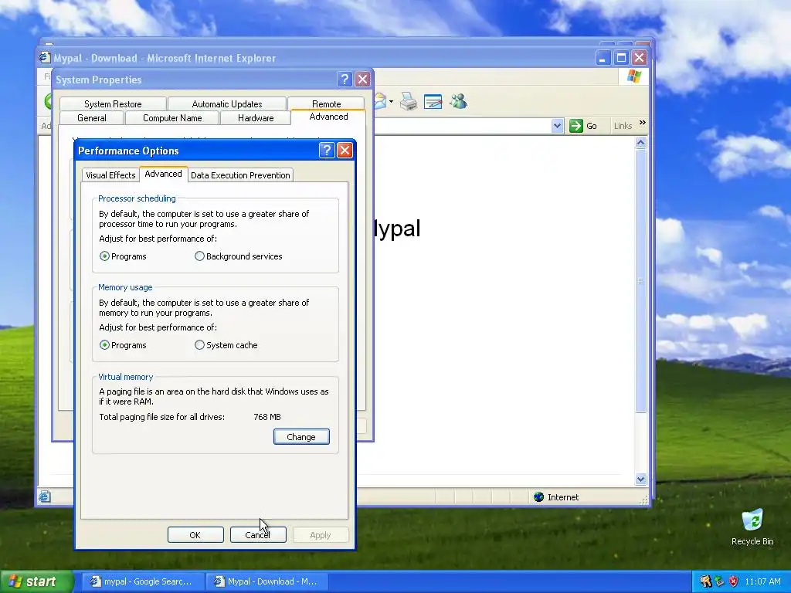Click the Go button label

pos(591,126)
